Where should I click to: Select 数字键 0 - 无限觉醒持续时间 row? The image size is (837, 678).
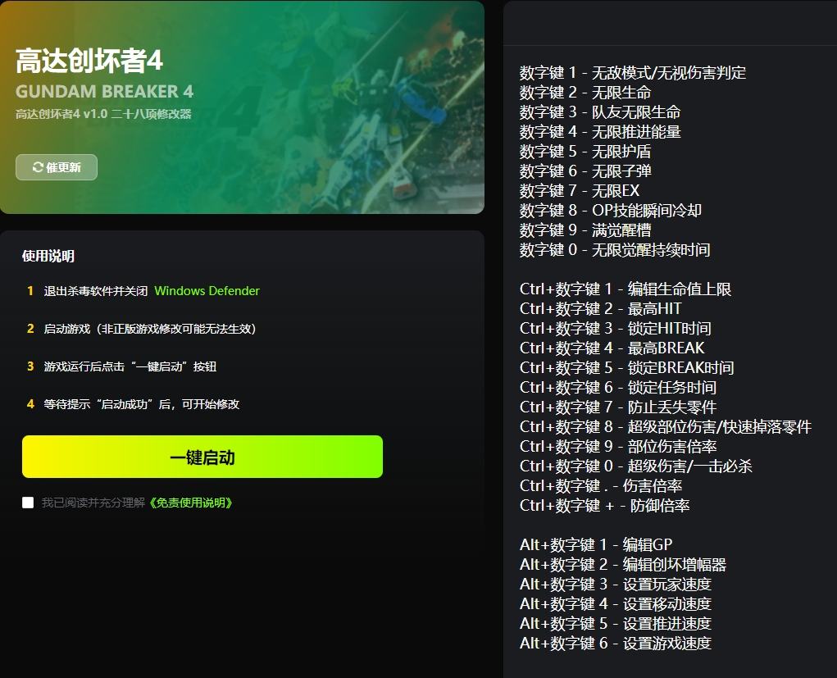615,250
